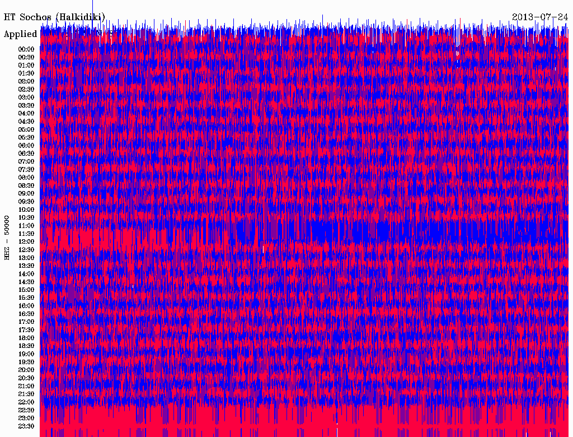Click the 11:30 time label

26,234
